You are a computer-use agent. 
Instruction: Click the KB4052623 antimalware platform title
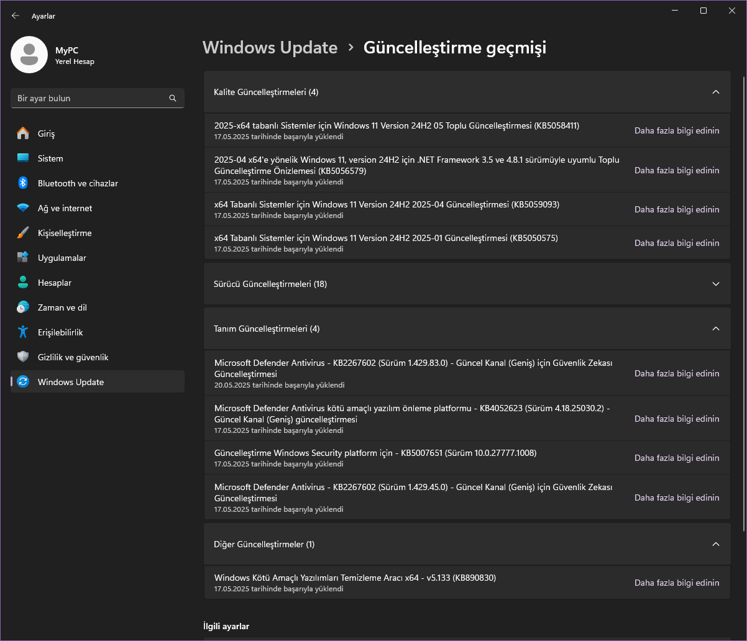tap(413, 414)
